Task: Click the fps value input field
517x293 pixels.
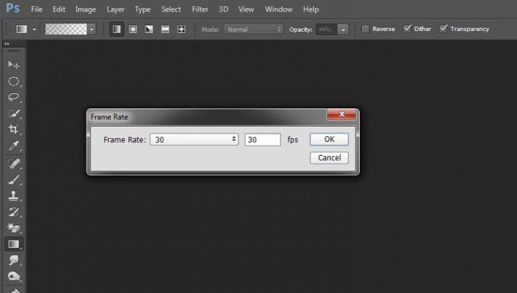Action: [262, 140]
